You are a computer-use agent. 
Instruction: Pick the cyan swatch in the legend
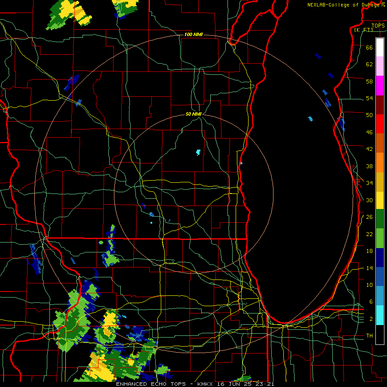pos(380,315)
